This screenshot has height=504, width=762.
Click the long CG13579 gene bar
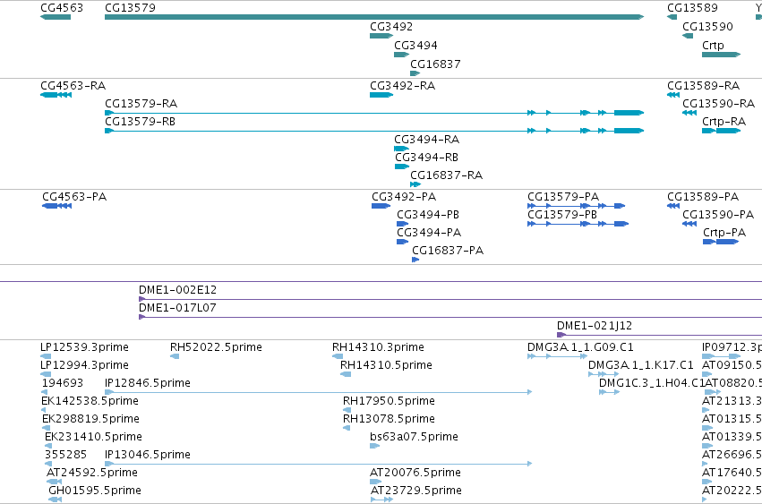tap(374, 17)
